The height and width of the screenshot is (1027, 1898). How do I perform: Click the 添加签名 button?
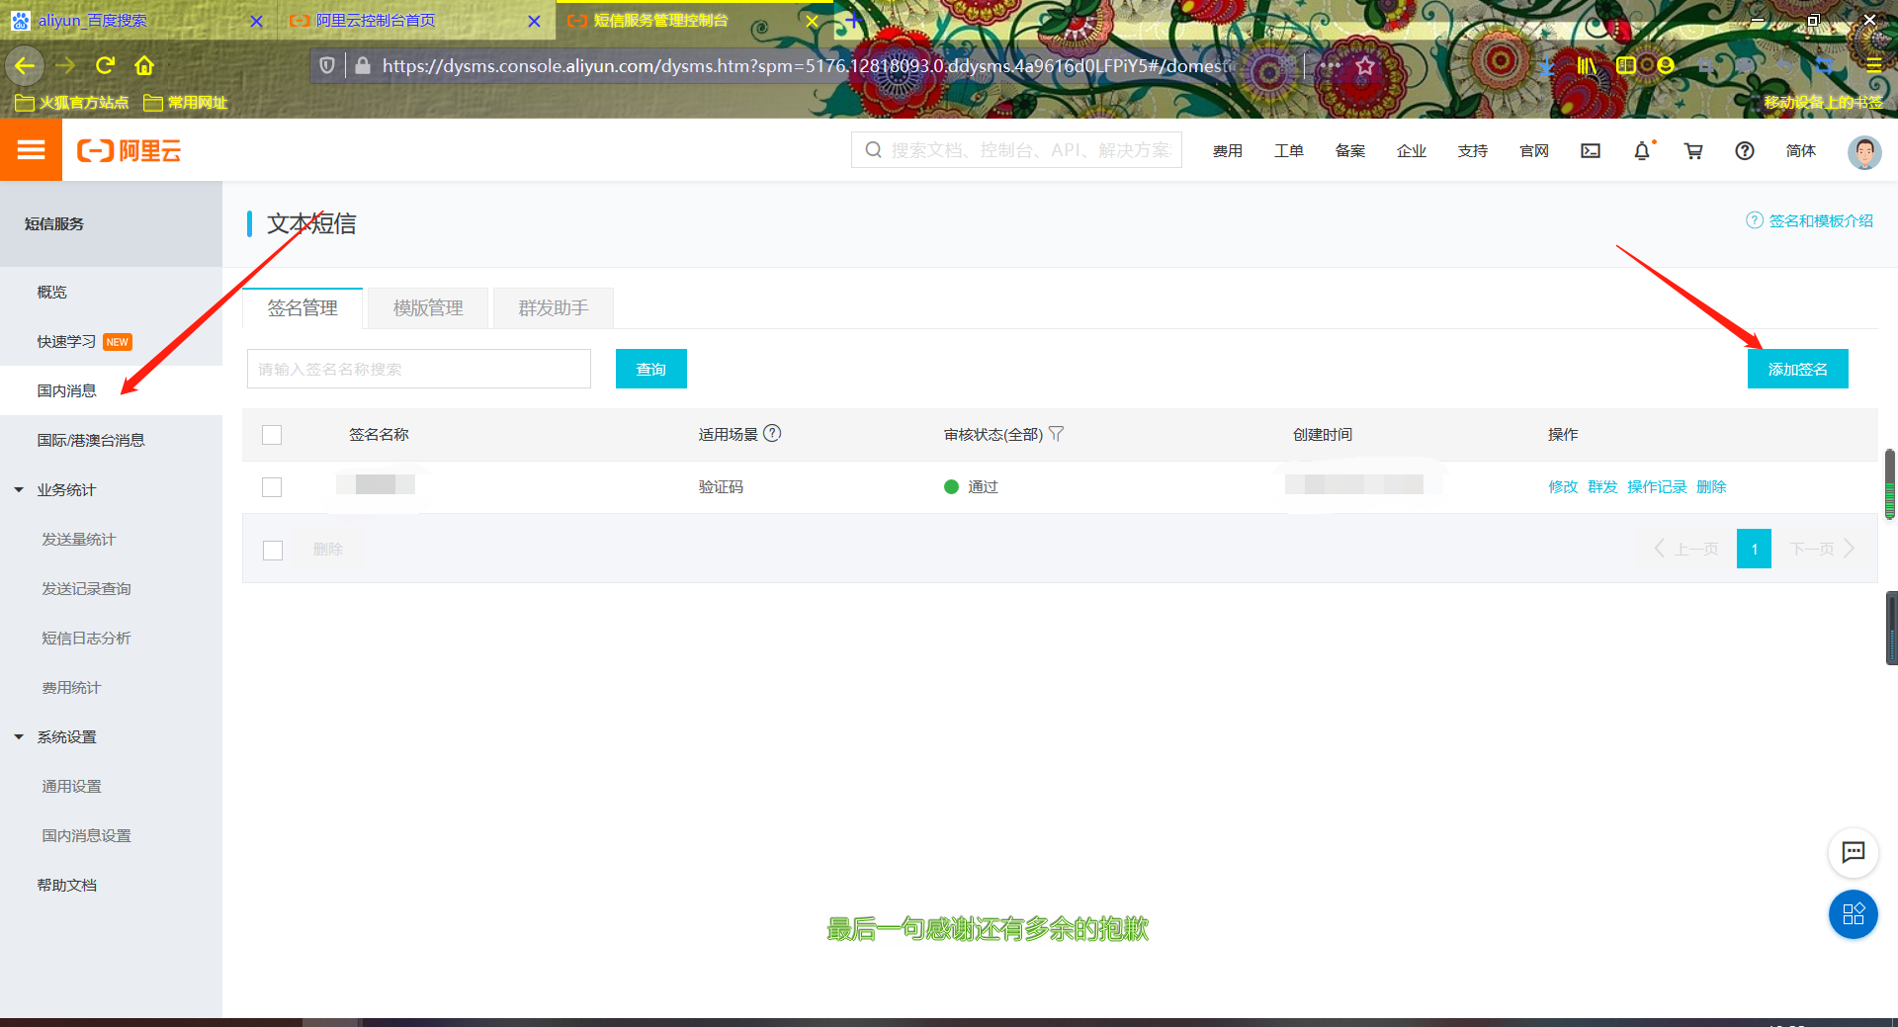coord(1797,369)
